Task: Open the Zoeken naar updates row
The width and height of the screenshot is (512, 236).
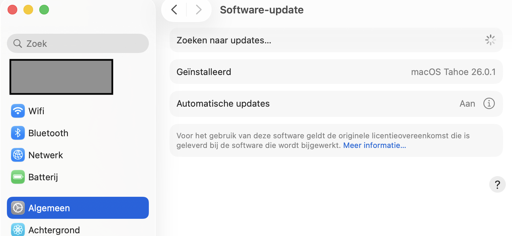Action: pos(336,40)
